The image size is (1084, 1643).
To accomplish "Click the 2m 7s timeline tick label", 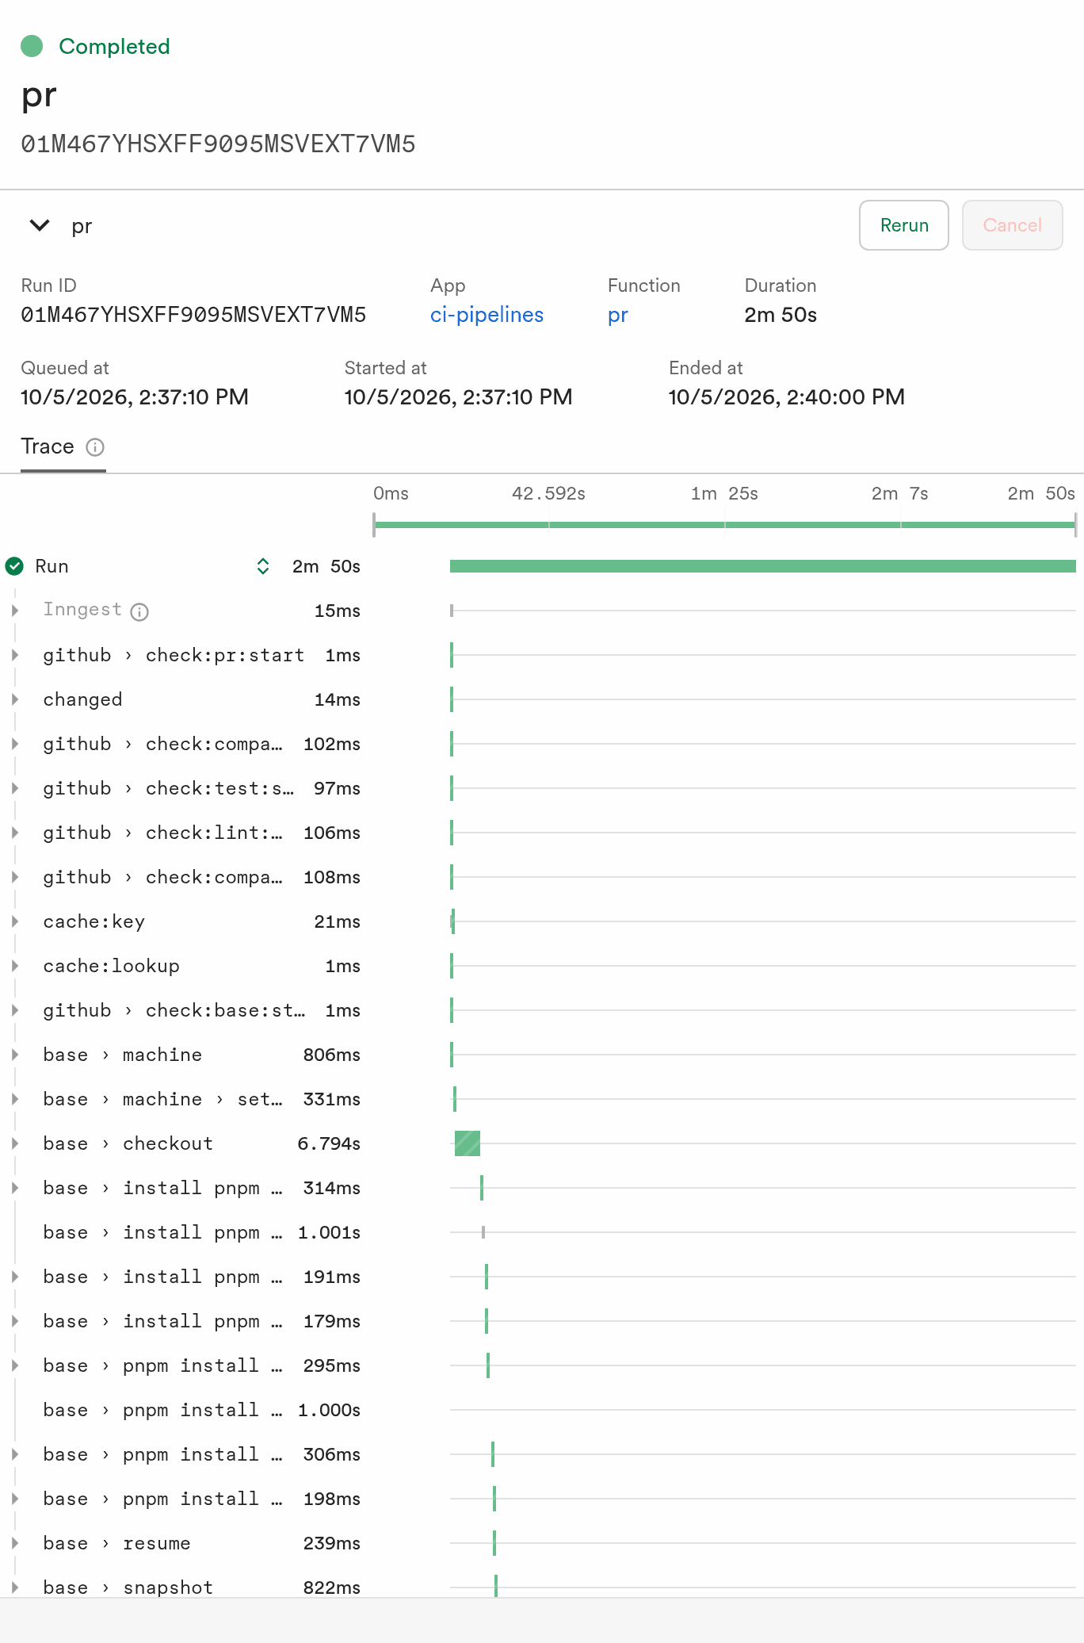I will 900,493.
